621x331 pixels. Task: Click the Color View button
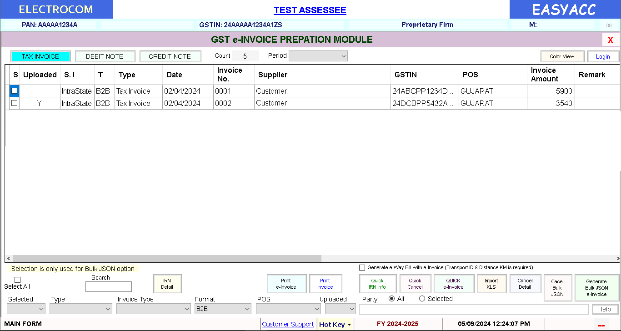(562, 56)
